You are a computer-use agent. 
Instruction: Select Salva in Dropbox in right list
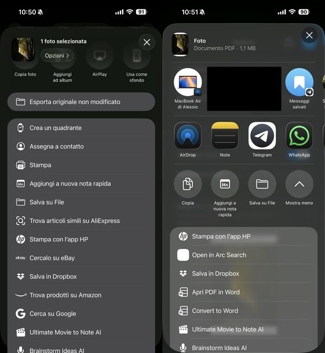(244, 274)
